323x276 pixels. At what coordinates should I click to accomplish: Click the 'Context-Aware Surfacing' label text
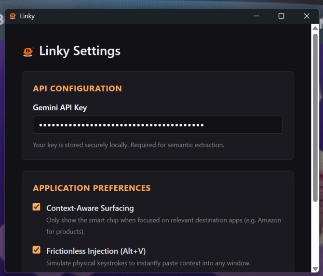[x=90, y=208]
